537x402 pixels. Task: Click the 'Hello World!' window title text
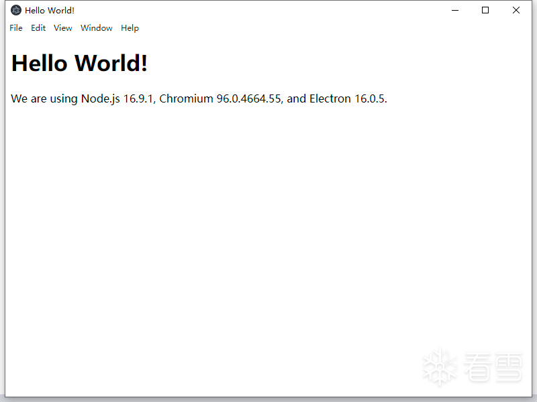coord(50,11)
